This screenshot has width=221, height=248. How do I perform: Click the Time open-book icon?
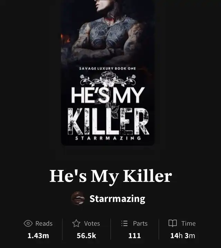point(173,223)
